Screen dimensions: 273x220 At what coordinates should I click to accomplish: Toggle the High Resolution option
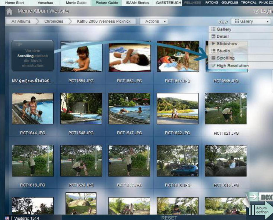coord(241,66)
